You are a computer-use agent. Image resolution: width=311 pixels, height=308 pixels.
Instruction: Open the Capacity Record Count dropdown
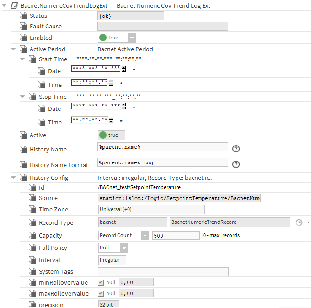tap(145, 236)
